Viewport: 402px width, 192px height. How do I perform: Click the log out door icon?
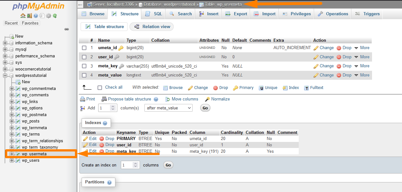(x=29, y=16)
